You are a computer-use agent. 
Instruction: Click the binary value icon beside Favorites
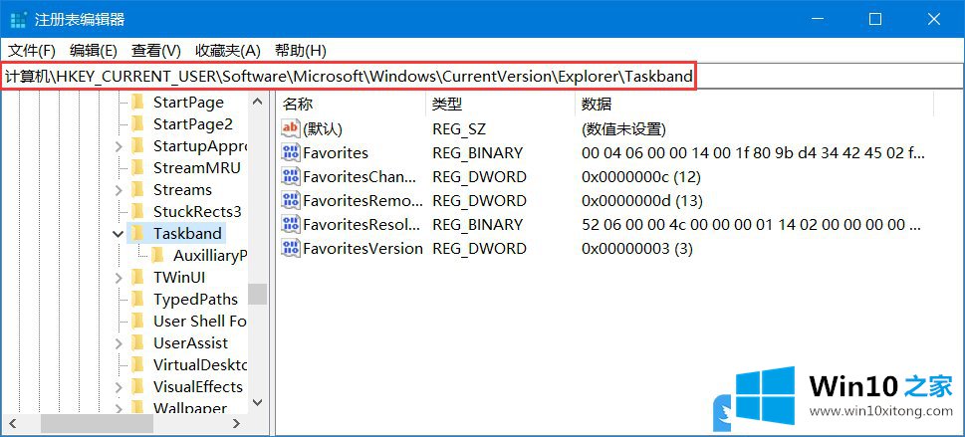click(291, 152)
